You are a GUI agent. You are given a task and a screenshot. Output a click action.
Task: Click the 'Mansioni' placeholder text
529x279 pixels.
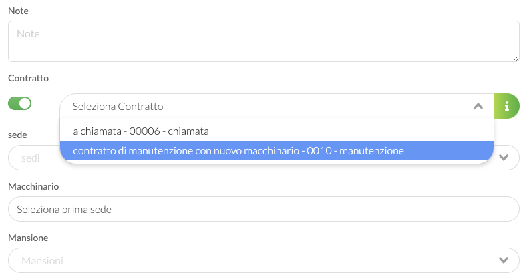42,260
